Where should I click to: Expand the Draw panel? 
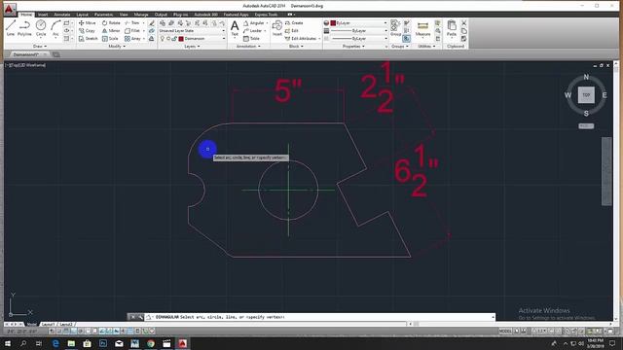pyautogui.click(x=40, y=47)
